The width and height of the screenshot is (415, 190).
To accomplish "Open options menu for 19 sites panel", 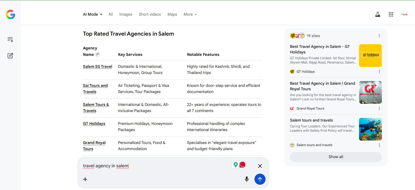I will (x=379, y=36).
